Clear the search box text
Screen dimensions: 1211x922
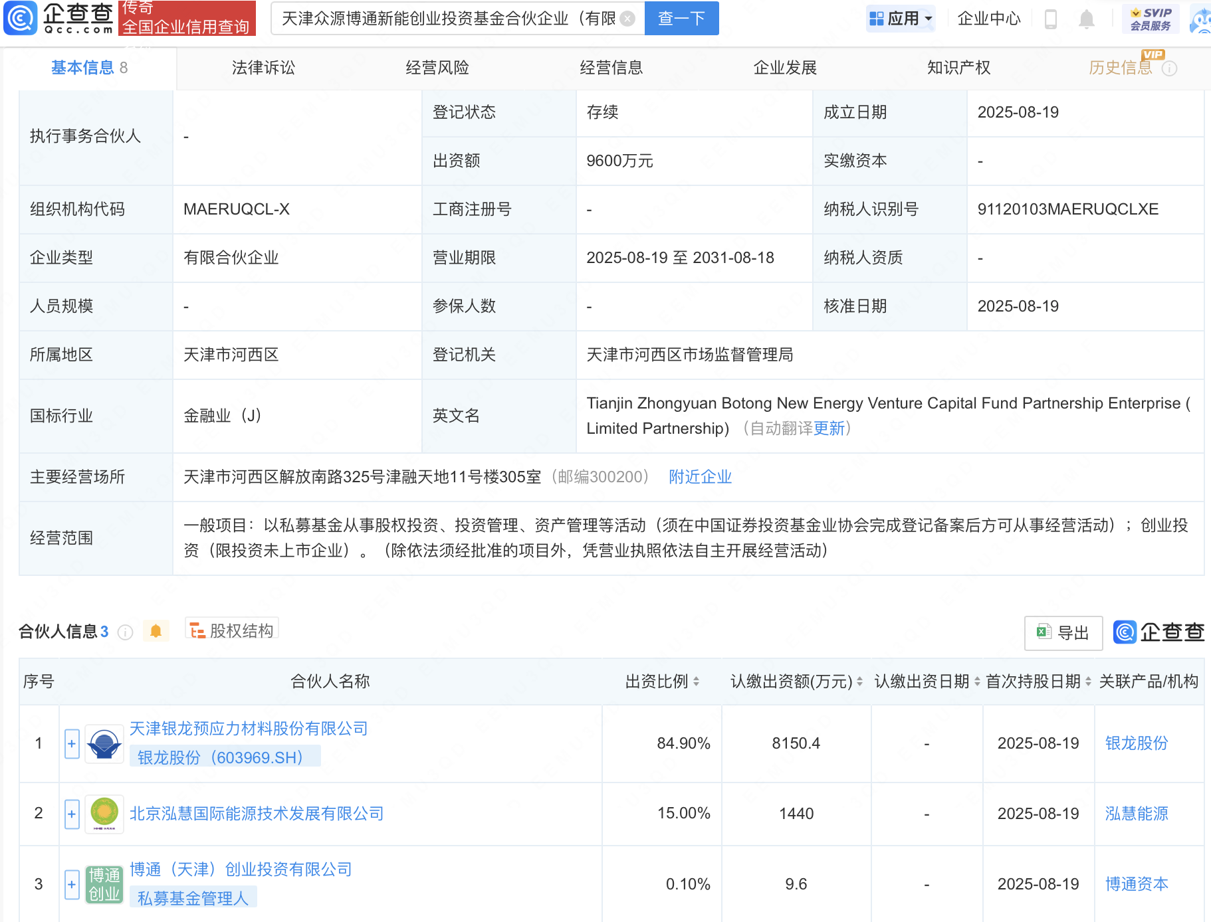point(627,19)
